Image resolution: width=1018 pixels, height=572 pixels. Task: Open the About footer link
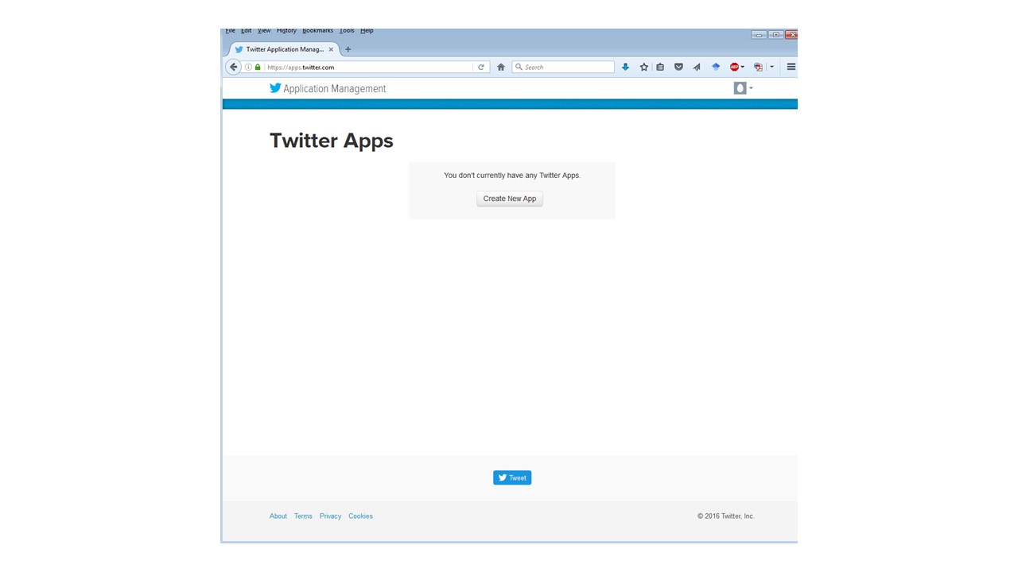pos(278,516)
